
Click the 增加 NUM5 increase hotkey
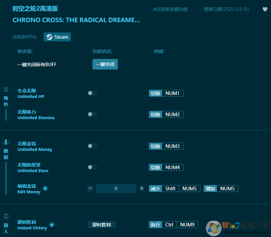(221, 188)
